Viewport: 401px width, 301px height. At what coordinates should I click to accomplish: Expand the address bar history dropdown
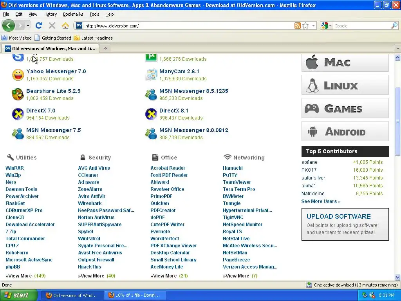[314, 25]
